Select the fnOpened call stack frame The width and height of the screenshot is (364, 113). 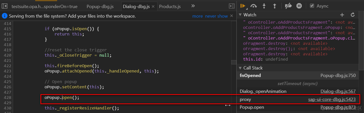[298, 76]
